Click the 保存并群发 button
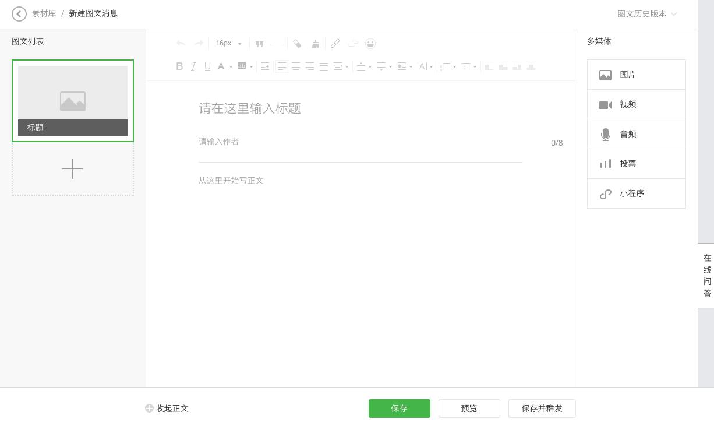714x426 pixels. (542, 409)
